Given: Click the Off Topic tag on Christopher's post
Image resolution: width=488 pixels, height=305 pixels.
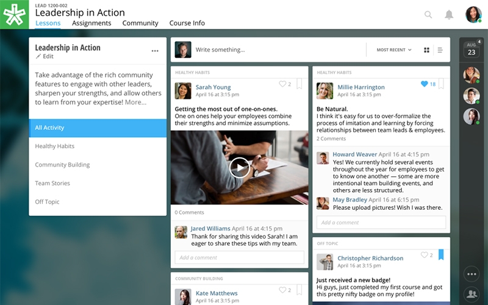Looking at the screenshot, I should point(328,243).
